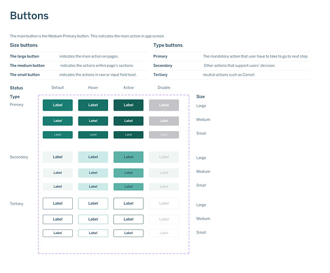Click the bold "Primary" term under Type buttons
330x273 pixels.
[160, 56]
